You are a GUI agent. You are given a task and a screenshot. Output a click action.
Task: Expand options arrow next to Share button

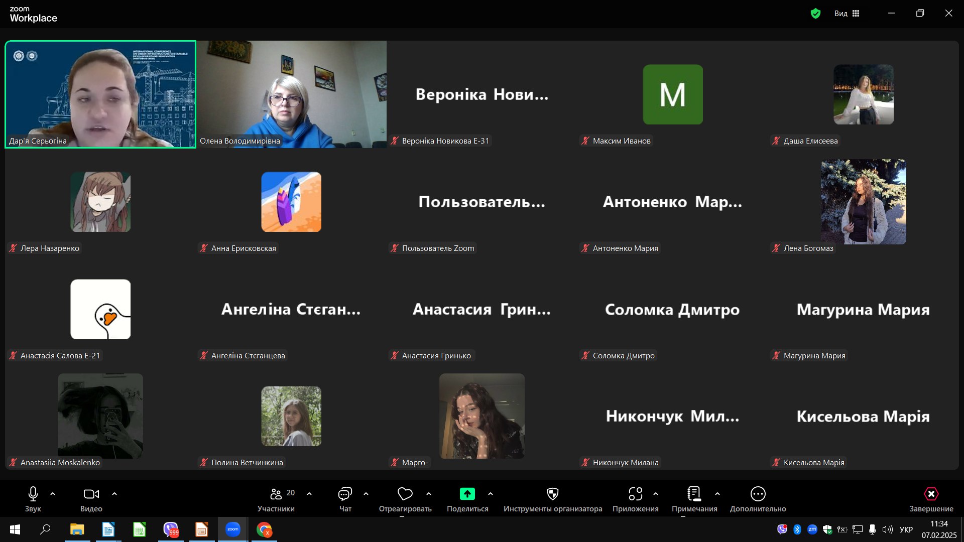(x=491, y=494)
